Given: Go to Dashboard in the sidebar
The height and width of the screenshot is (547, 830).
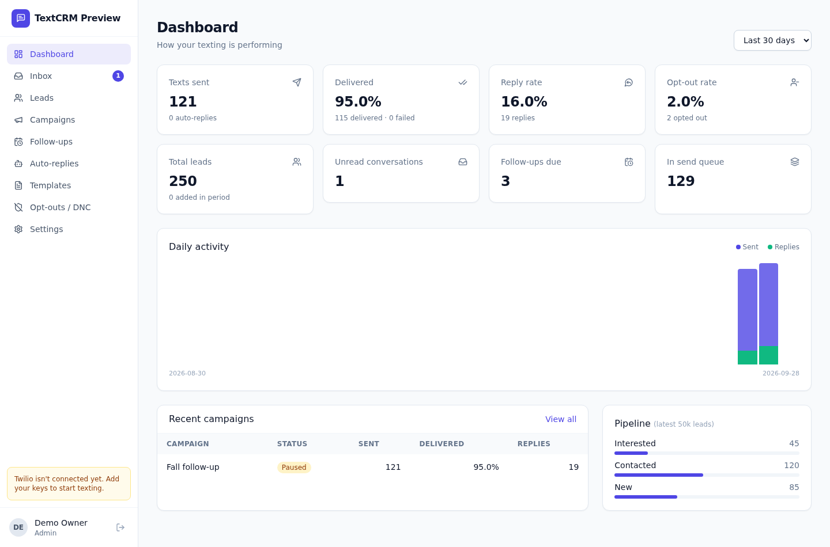Looking at the screenshot, I should pyautogui.click(x=69, y=54).
